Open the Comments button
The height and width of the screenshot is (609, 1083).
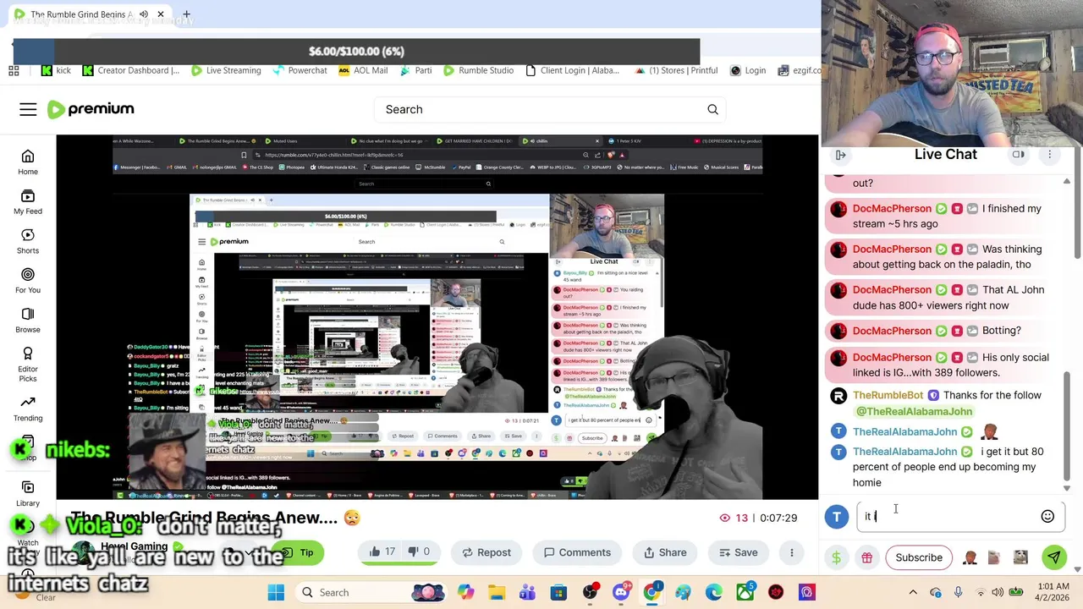click(x=576, y=552)
